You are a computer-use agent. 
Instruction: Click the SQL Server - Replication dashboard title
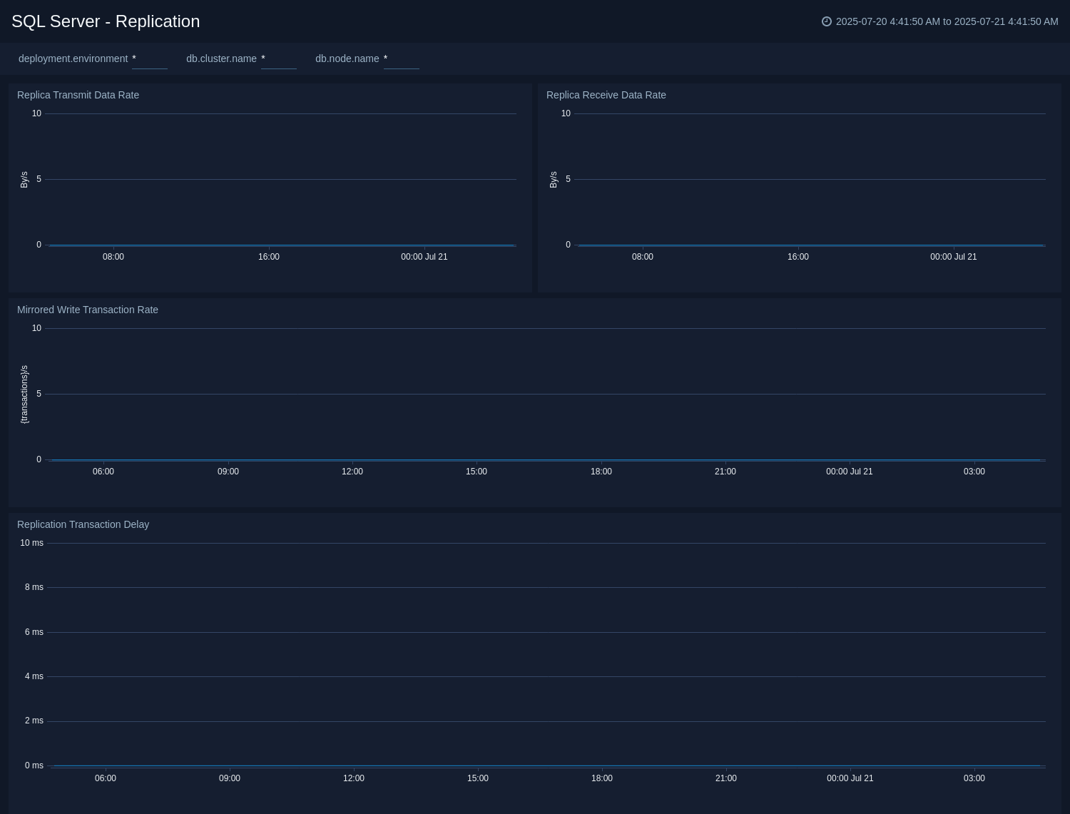pyautogui.click(x=106, y=21)
